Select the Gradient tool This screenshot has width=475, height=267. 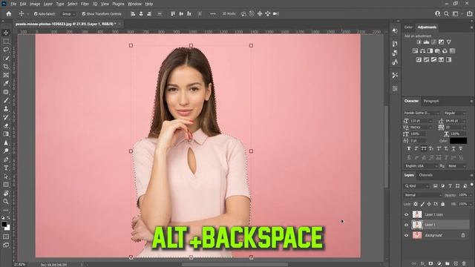pos(6,134)
